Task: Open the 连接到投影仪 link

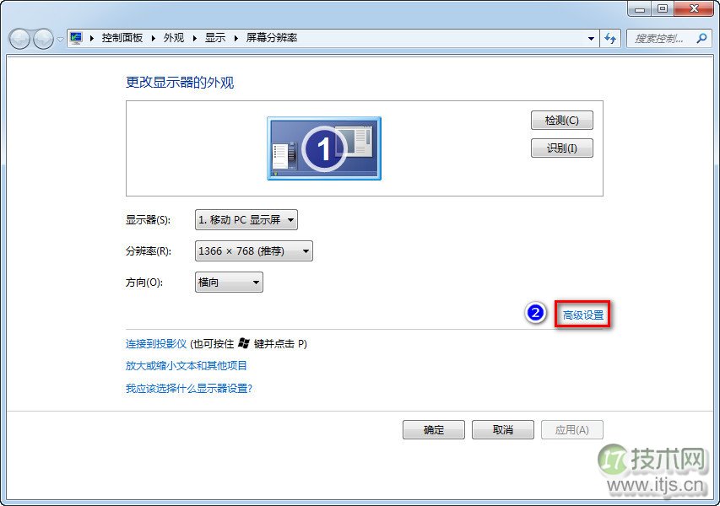Action: (156, 343)
